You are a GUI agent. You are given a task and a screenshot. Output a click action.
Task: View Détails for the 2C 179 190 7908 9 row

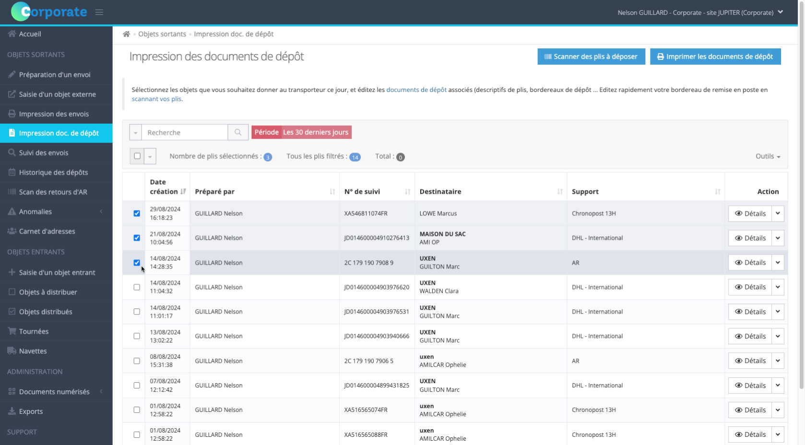click(750, 262)
